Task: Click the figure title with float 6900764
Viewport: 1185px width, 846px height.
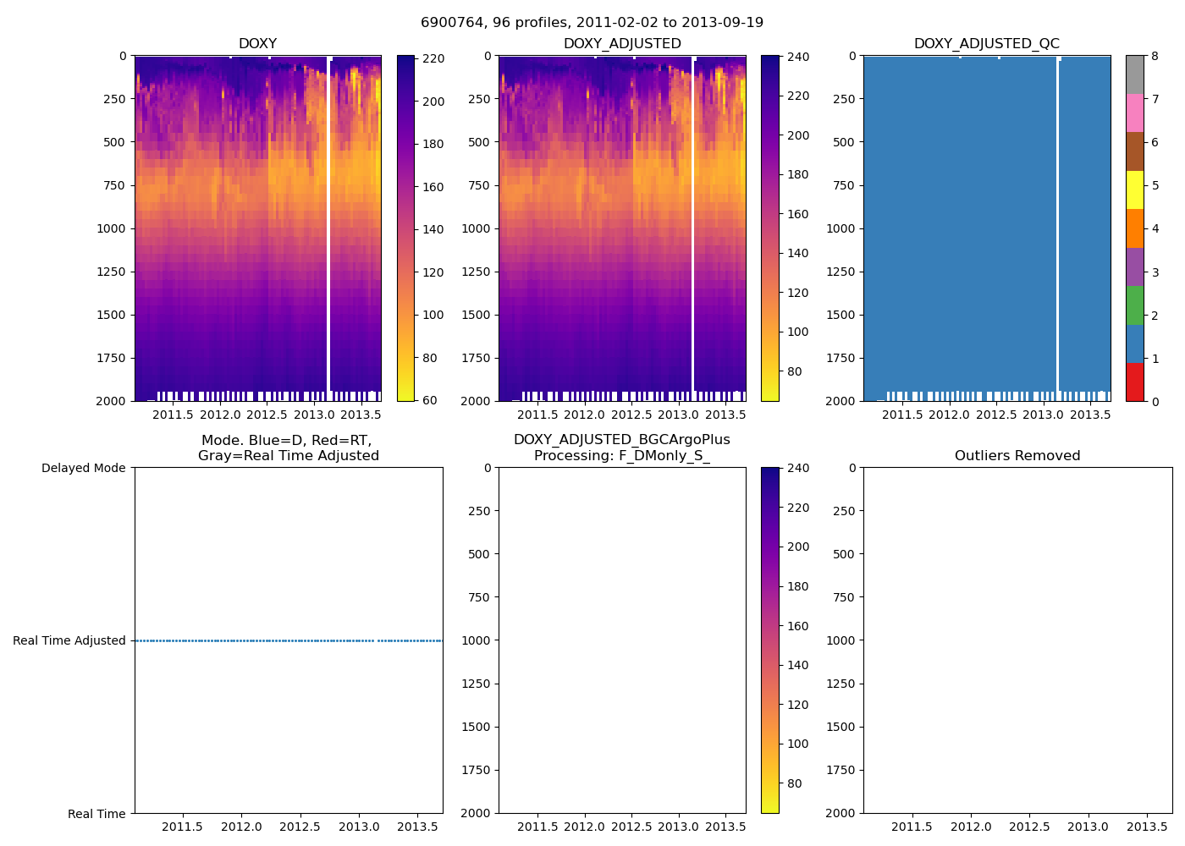Action: click(x=592, y=23)
